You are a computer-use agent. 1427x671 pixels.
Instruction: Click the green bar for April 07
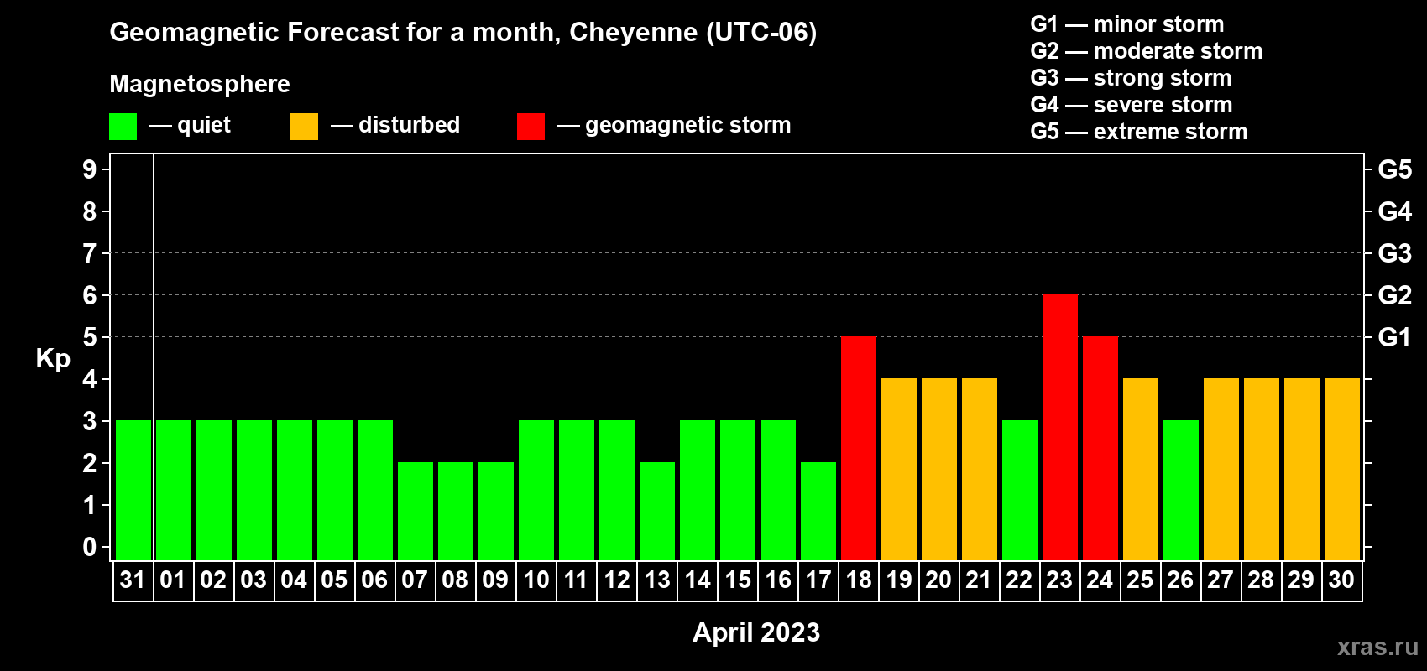(416, 511)
